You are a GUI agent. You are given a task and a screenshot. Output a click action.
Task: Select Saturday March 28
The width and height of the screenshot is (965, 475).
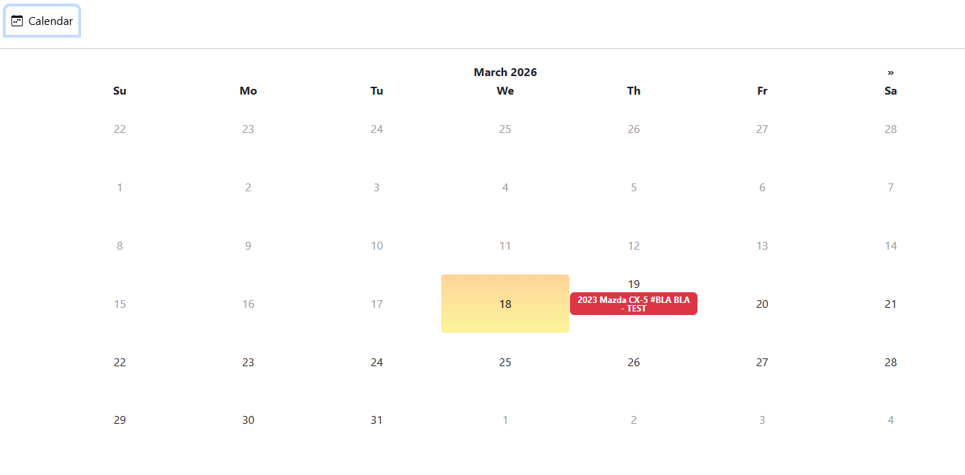tap(890, 362)
